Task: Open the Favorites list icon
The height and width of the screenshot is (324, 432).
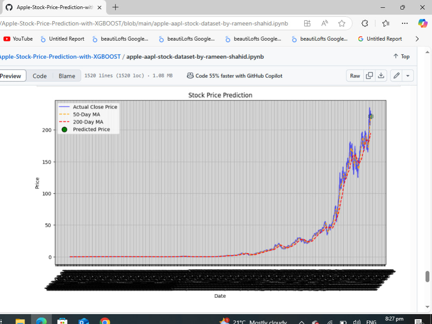Action: (x=386, y=23)
